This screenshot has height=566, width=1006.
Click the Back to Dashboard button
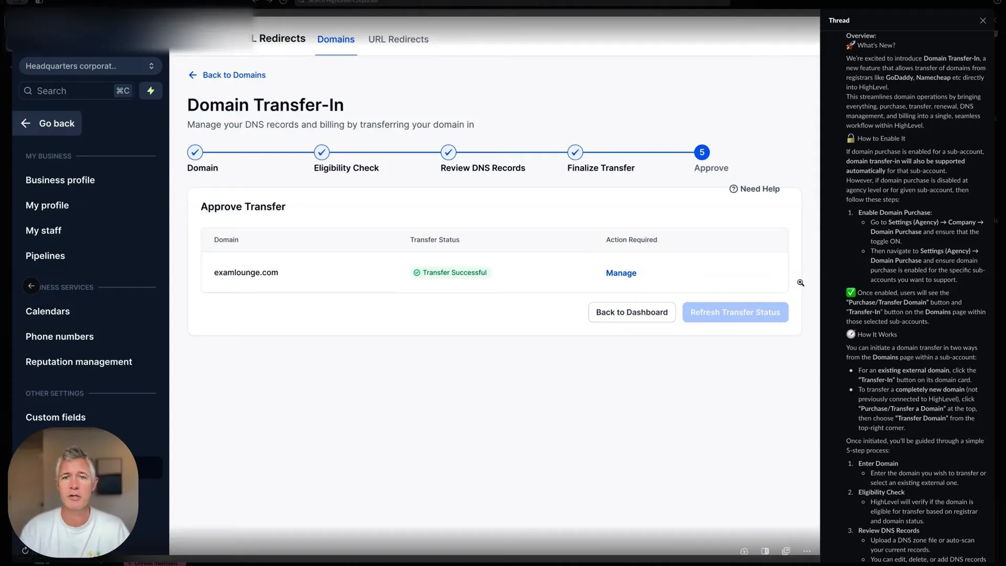coord(632,312)
